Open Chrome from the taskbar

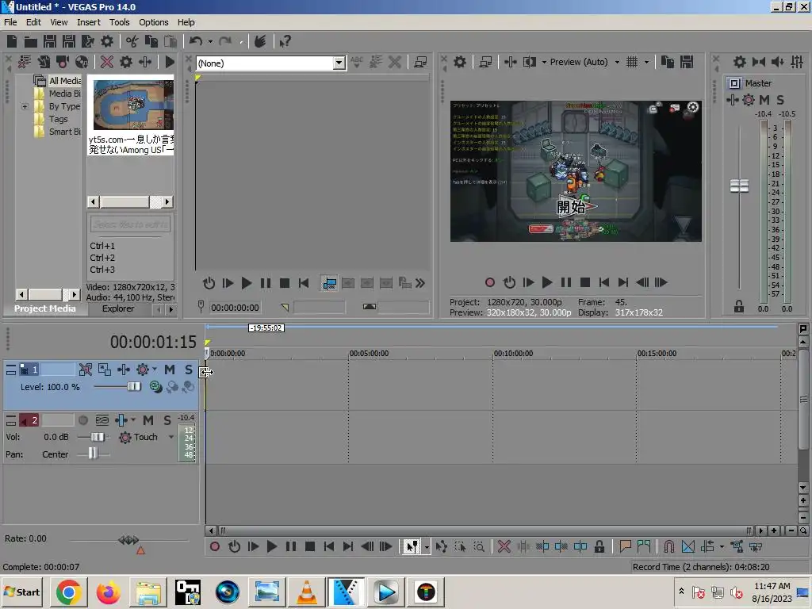pyautogui.click(x=68, y=592)
